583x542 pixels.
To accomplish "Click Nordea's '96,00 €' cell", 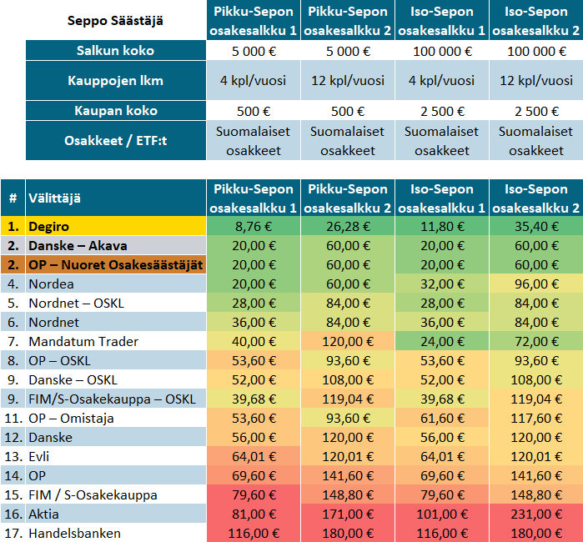I will click(x=536, y=284).
